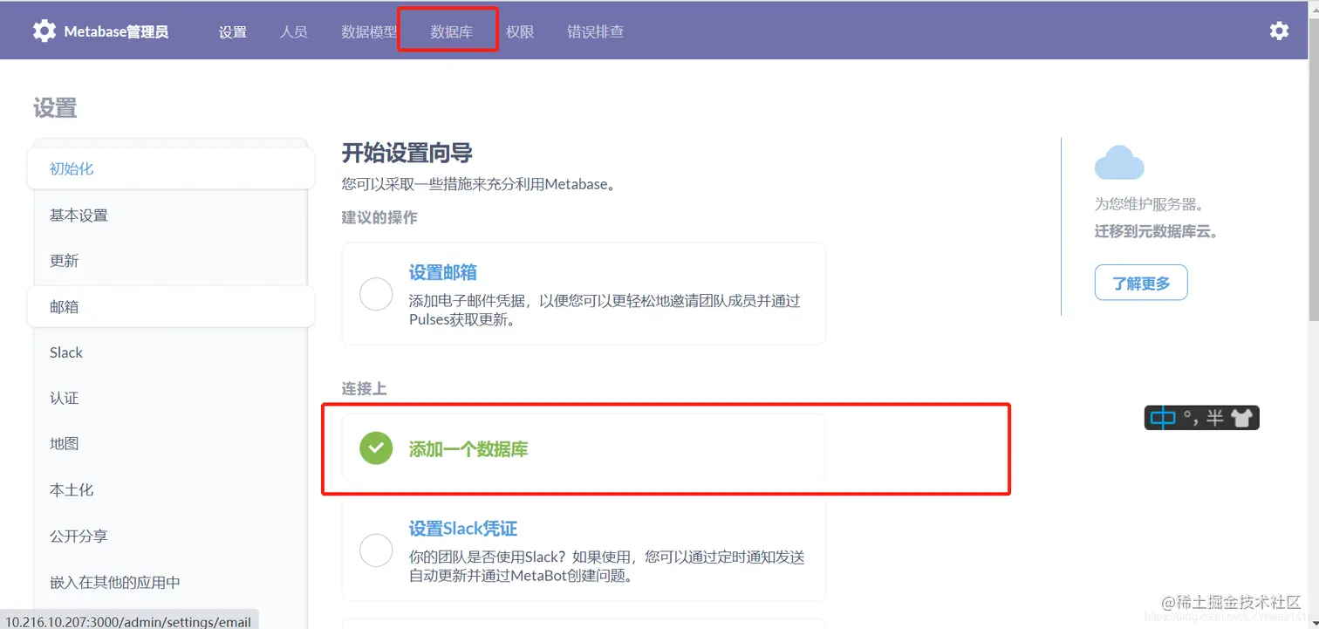Click the Metabase管理员 title text
1319x629 pixels.
(116, 31)
